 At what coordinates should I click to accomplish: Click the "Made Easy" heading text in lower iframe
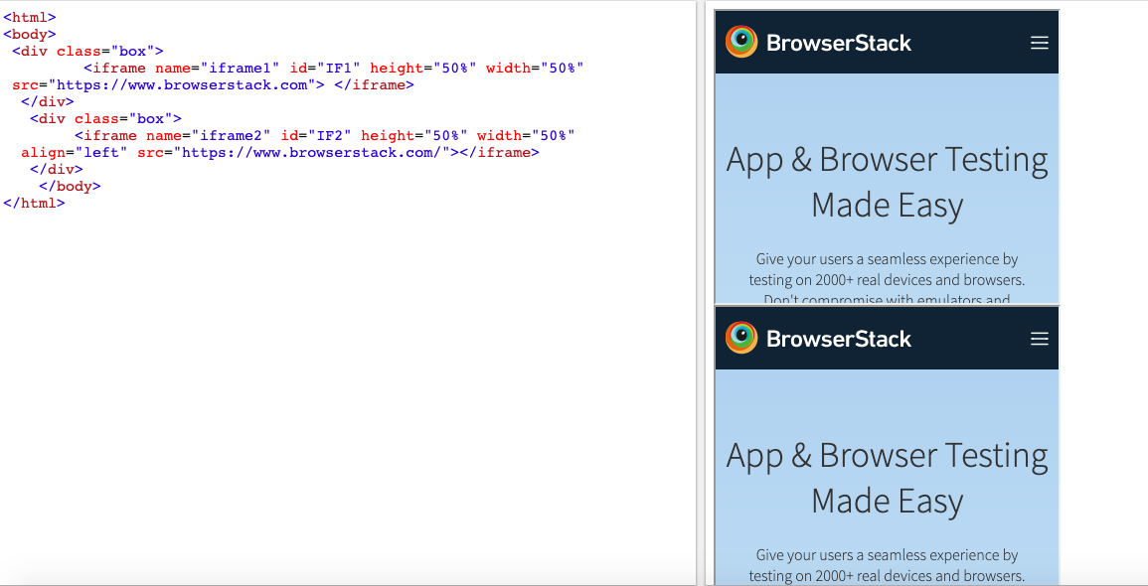tap(887, 501)
